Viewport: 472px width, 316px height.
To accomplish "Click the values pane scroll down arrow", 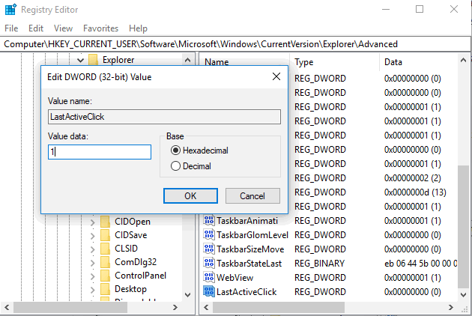I will pos(463,294).
